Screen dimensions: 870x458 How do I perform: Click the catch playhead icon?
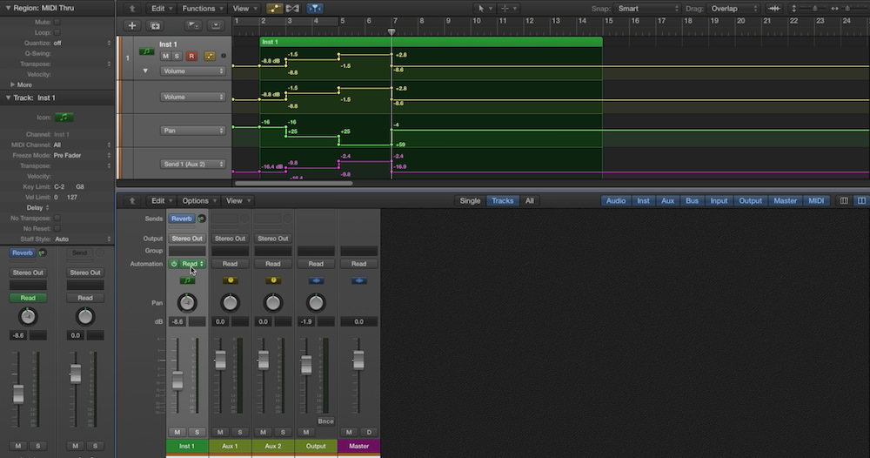pos(315,9)
